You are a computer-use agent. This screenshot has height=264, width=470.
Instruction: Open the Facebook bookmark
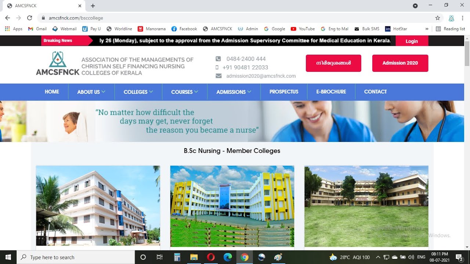click(x=184, y=29)
